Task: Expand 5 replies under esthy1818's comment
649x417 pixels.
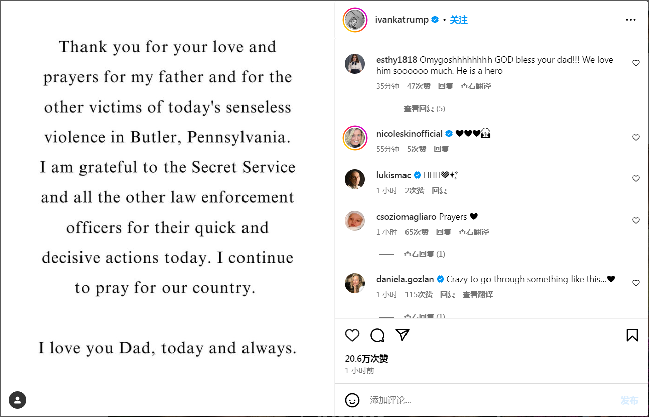Action: [x=424, y=109]
